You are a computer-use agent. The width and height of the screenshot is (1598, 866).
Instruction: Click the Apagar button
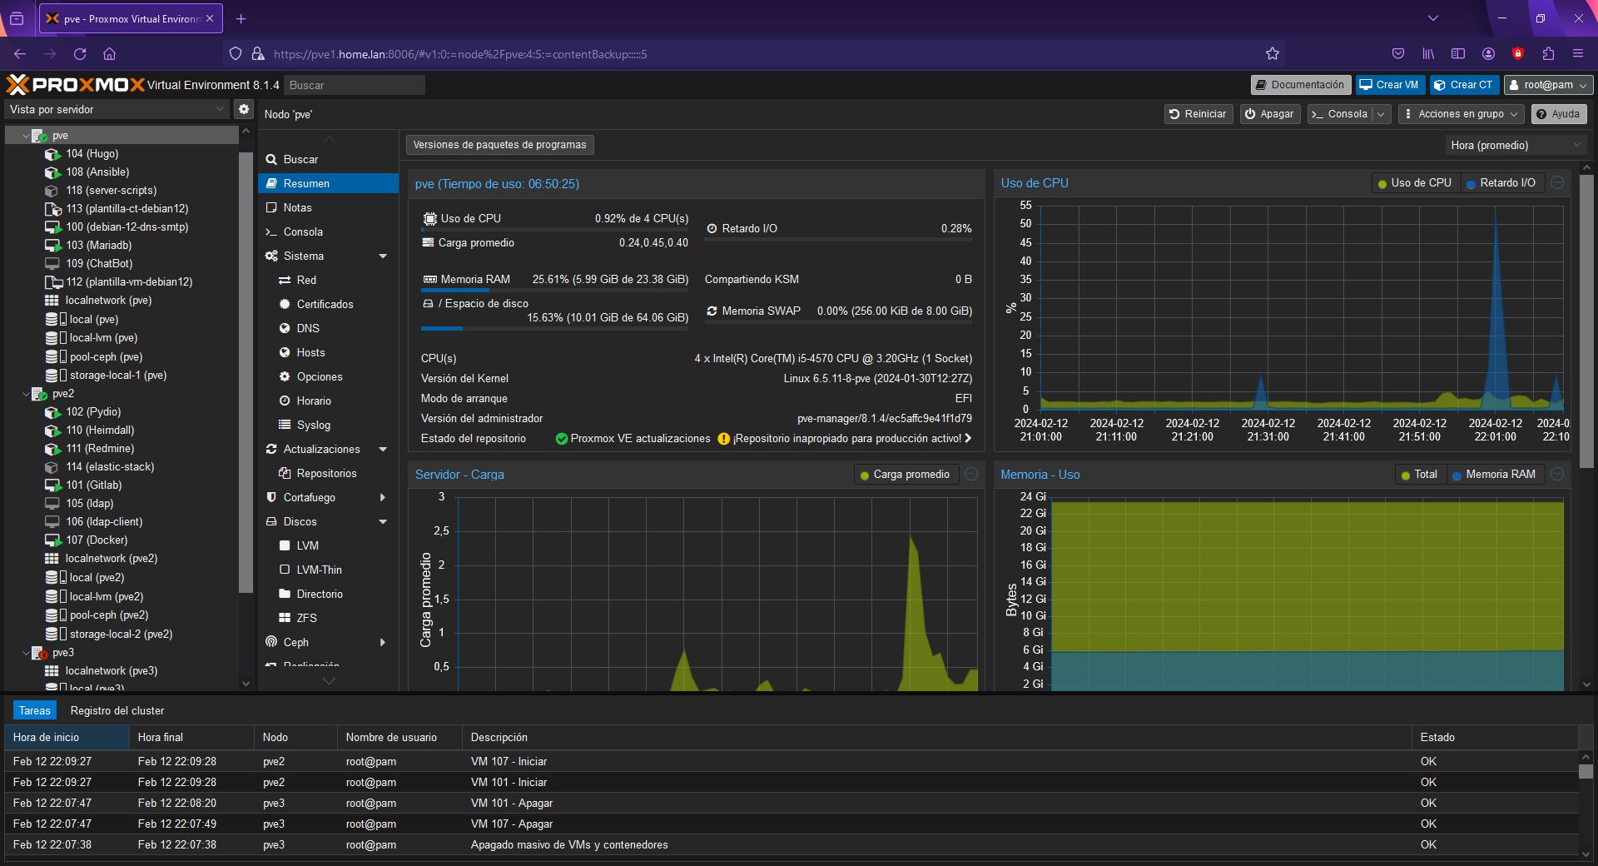click(1269, 114)
